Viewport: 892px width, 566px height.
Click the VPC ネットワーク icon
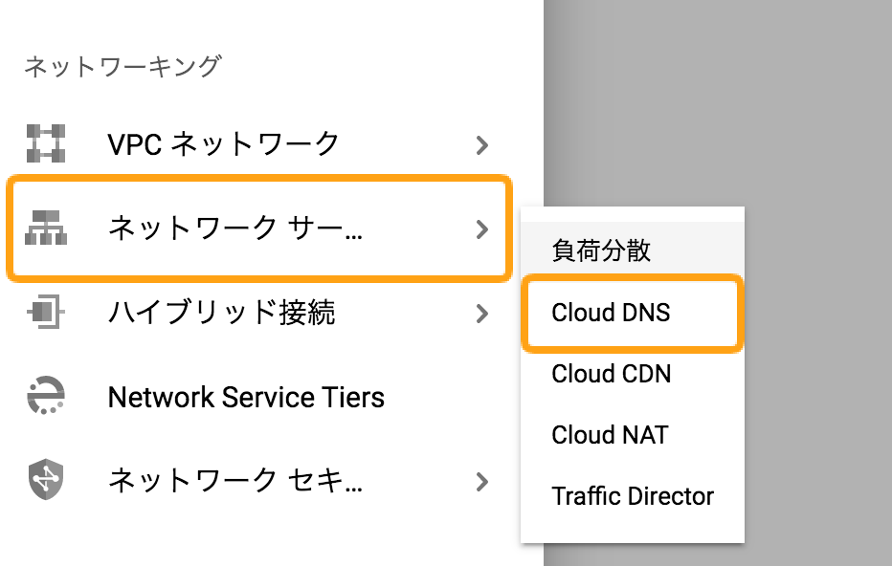point(46,143)
